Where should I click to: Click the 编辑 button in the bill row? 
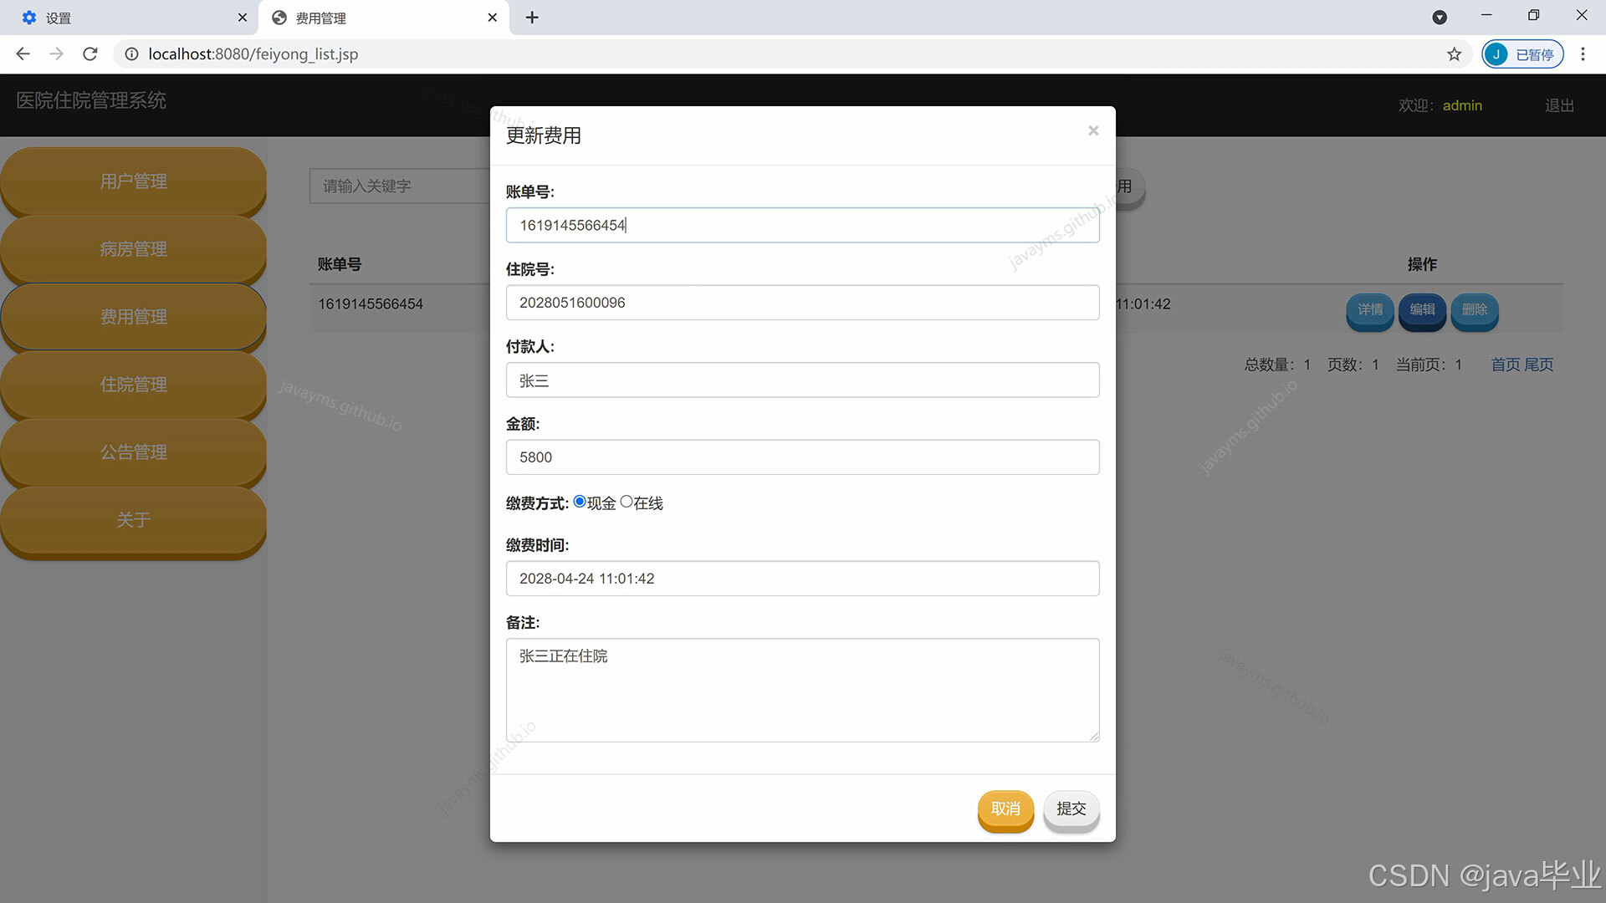(1422, 310)
